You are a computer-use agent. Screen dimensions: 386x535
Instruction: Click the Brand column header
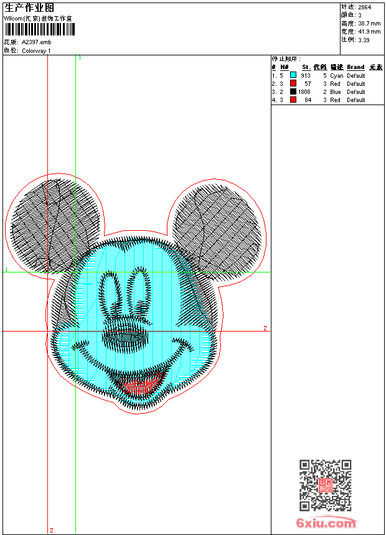[x=355, y=67]
